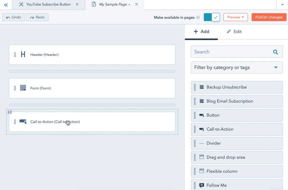Click the module Search input field
The width and height of the screenshot is (288, 190).
231,52
